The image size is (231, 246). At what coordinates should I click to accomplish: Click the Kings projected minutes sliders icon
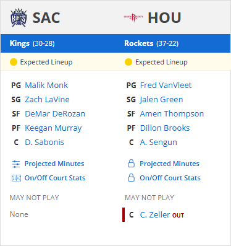coord(16,164)
